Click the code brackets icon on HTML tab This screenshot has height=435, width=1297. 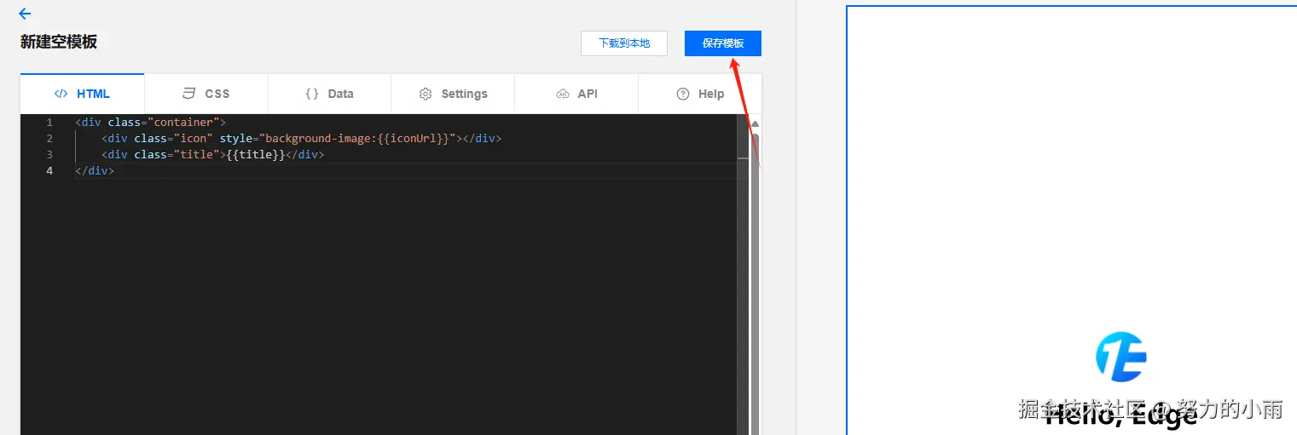tap(61, 94)
